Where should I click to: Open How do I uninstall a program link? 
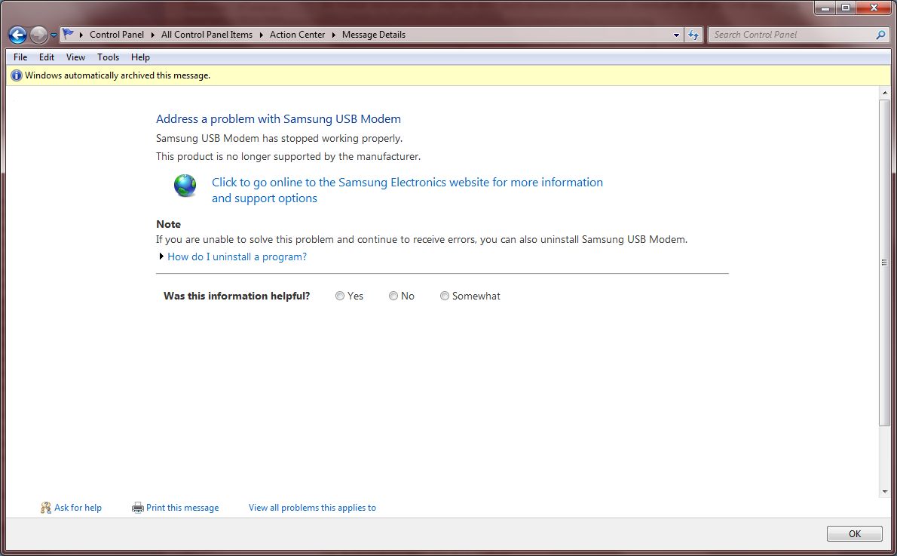coord(237,256)
